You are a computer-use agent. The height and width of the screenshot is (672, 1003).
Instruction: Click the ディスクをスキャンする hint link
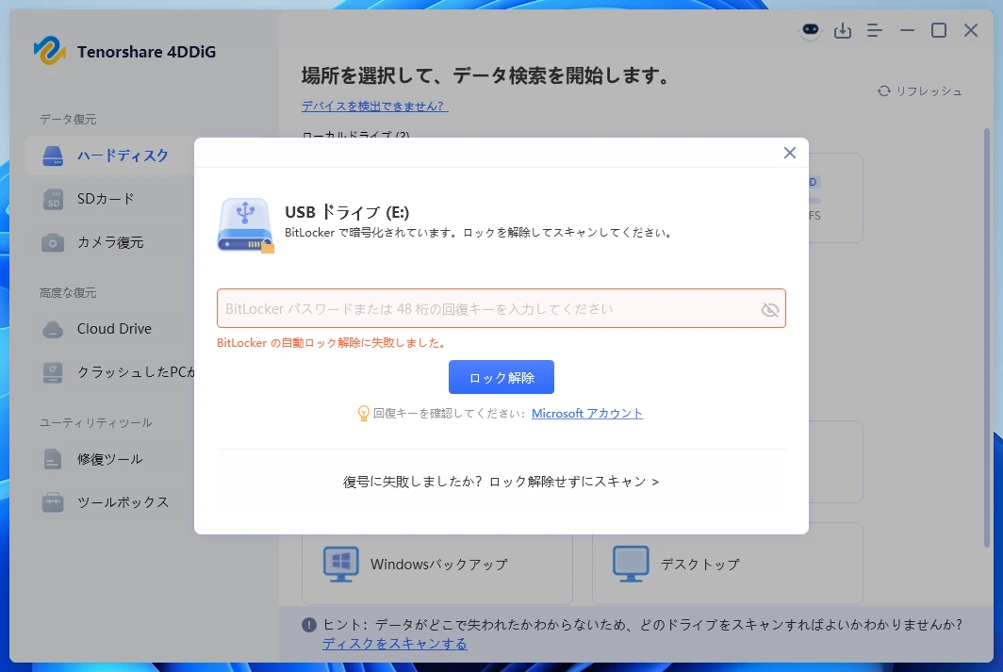pos(394,644)
